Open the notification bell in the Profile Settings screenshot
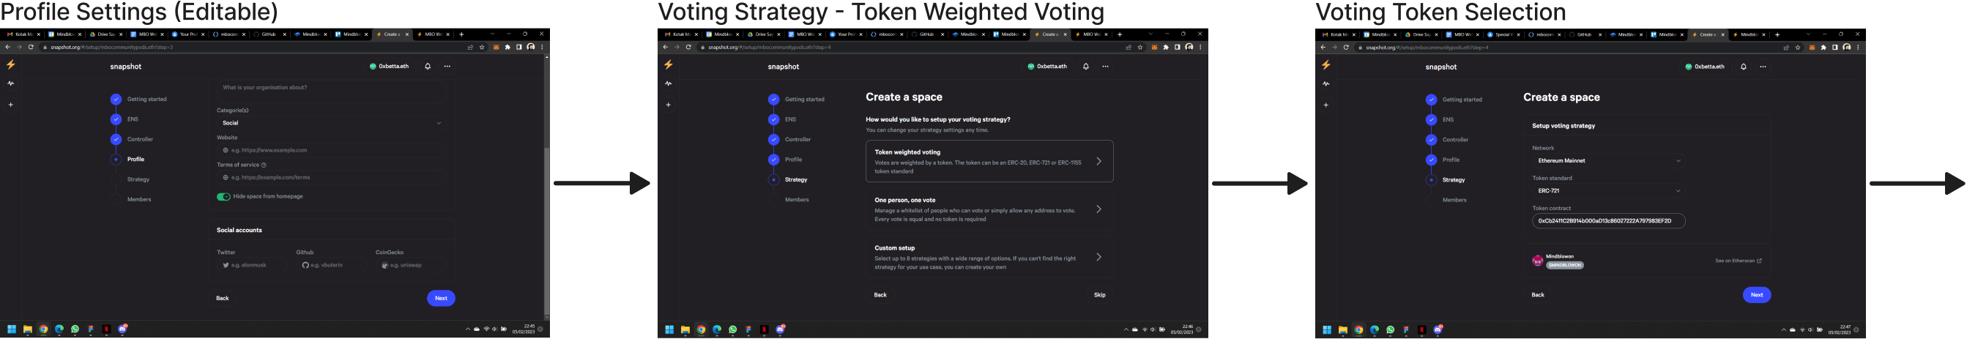The height and width of the screenshot is (339, 1967). 428,67
